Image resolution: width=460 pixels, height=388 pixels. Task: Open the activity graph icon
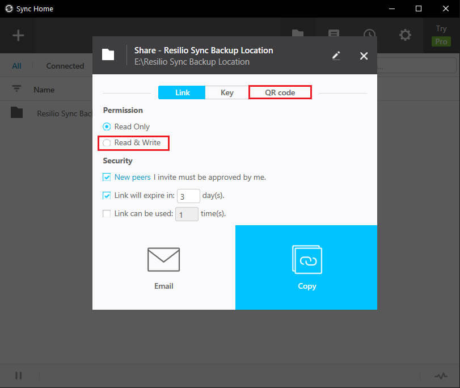click(x=441, y=376)
